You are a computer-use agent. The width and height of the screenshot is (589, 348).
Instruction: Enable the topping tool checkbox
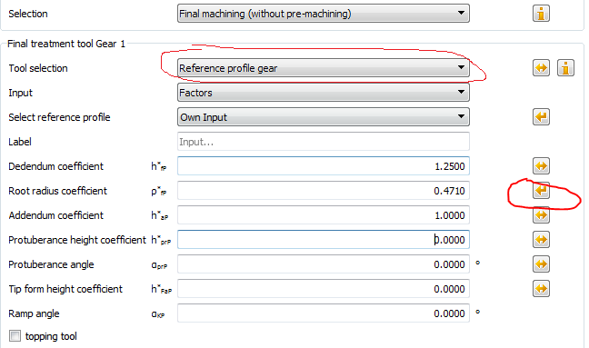[15, 335]
